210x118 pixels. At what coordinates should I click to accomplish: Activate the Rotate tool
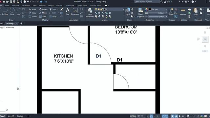(x=43, y=10)
